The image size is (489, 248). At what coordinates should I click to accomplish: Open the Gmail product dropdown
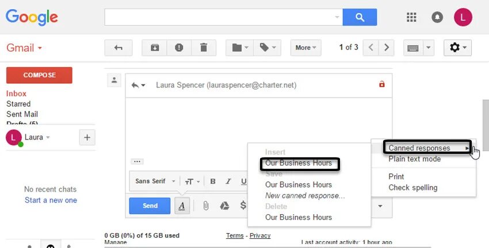point(24,48)
